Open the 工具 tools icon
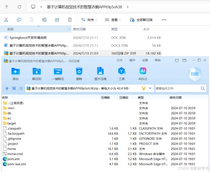The height and width of the screenshot is (172, 210). click(121, 71)
